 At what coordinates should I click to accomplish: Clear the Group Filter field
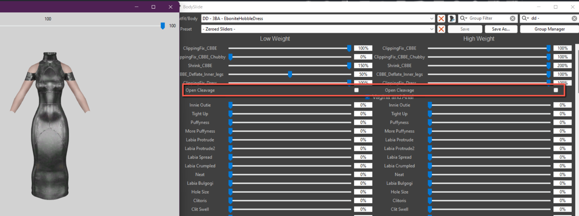[x=513, y=18]
